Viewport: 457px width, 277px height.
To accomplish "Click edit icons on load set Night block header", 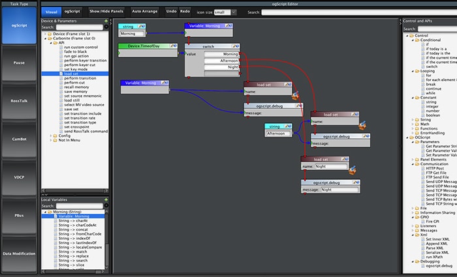I will click(345, 159).
